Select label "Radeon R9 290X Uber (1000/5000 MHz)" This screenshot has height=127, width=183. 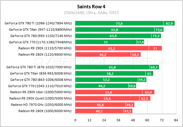pyautogui.click(x=41, y=92)
